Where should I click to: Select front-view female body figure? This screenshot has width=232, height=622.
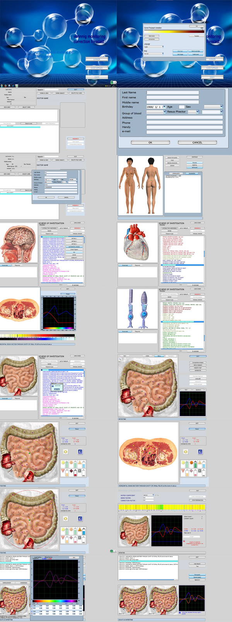(x=130, y=186)
